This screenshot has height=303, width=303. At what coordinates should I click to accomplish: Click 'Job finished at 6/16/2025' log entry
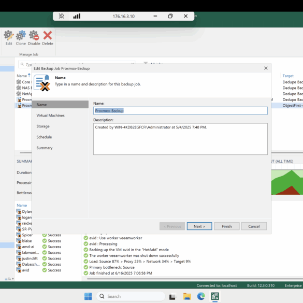pos(121,273)
